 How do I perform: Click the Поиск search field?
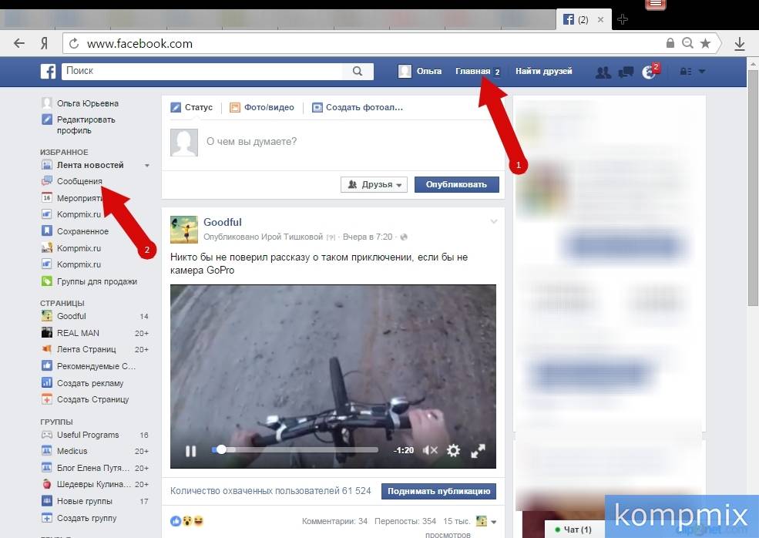tap(203, 71)
